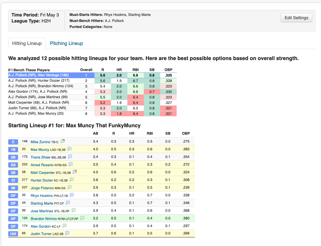Open the note icon next to Travis Shaw
Viewport: 321px width, 246px height.
pyautogui.click(x=70, y=156)
